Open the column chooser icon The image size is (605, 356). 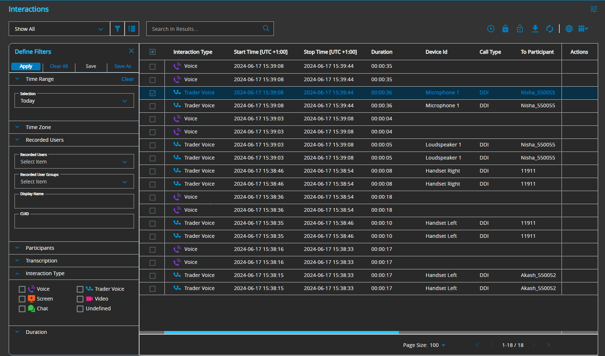click(x=583, y=29)
